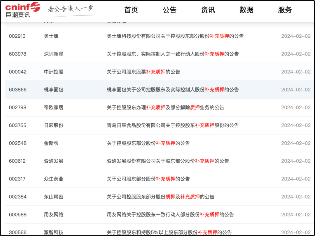Select company name 帝欧家居
The image size is (315, 236).
(x=54, y=107)
